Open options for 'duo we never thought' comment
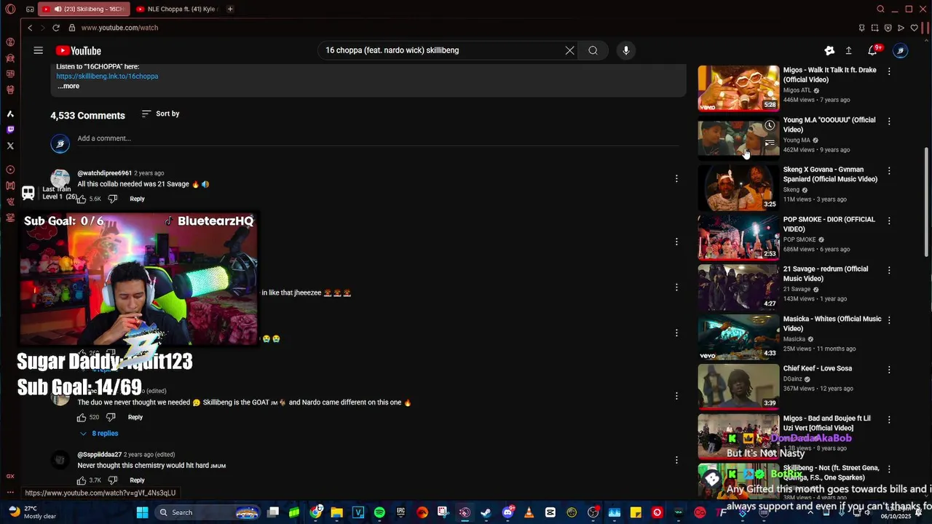The height and width of the screenshot is (524, 932). click(676, 397)
